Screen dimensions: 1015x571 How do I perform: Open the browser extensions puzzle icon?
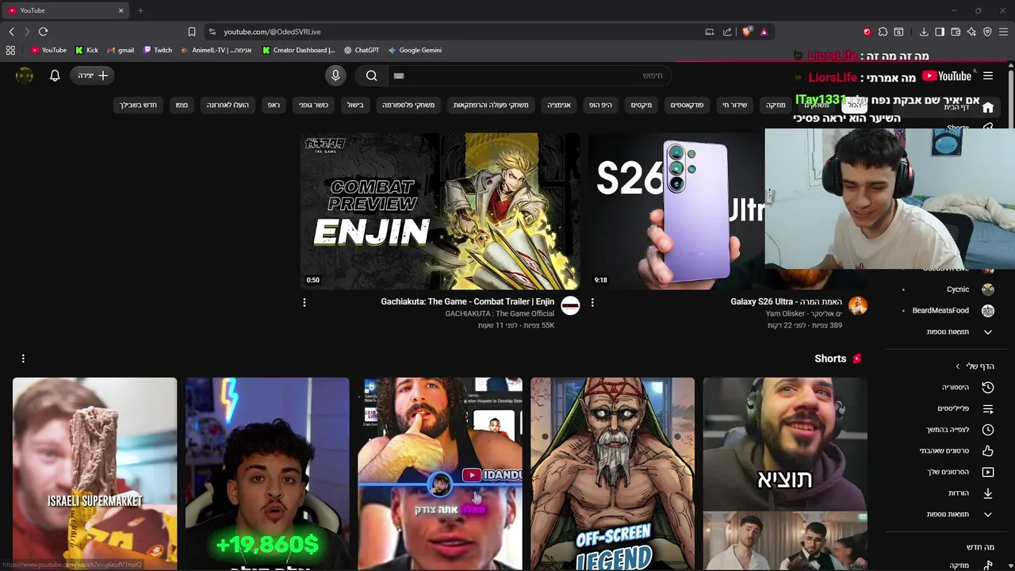click(x=883, y=32)
